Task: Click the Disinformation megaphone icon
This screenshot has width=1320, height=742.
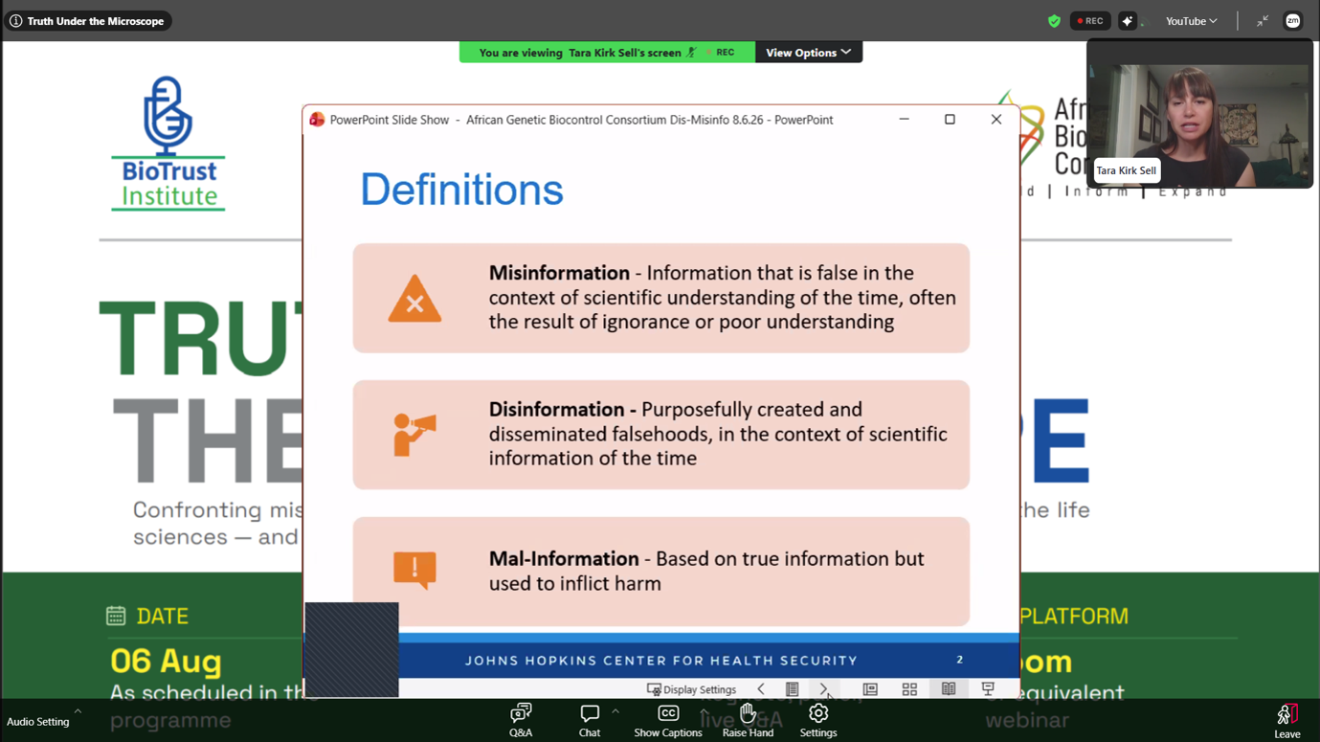Action: 414,435
